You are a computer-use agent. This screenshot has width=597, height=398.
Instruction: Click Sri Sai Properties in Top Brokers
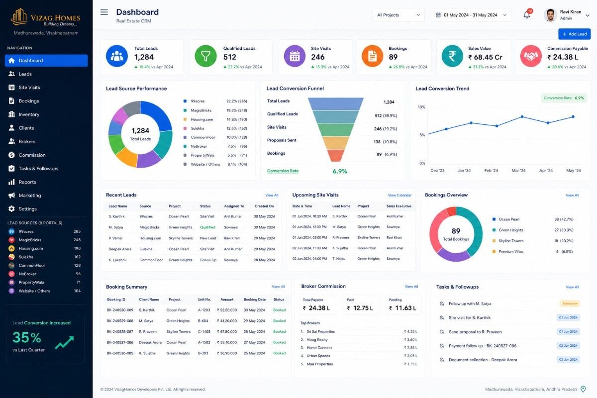point(320,331)
